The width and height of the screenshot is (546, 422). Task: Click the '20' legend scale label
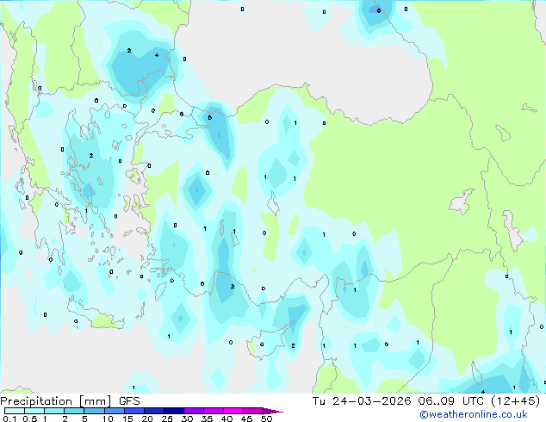[x=147, y=419]
